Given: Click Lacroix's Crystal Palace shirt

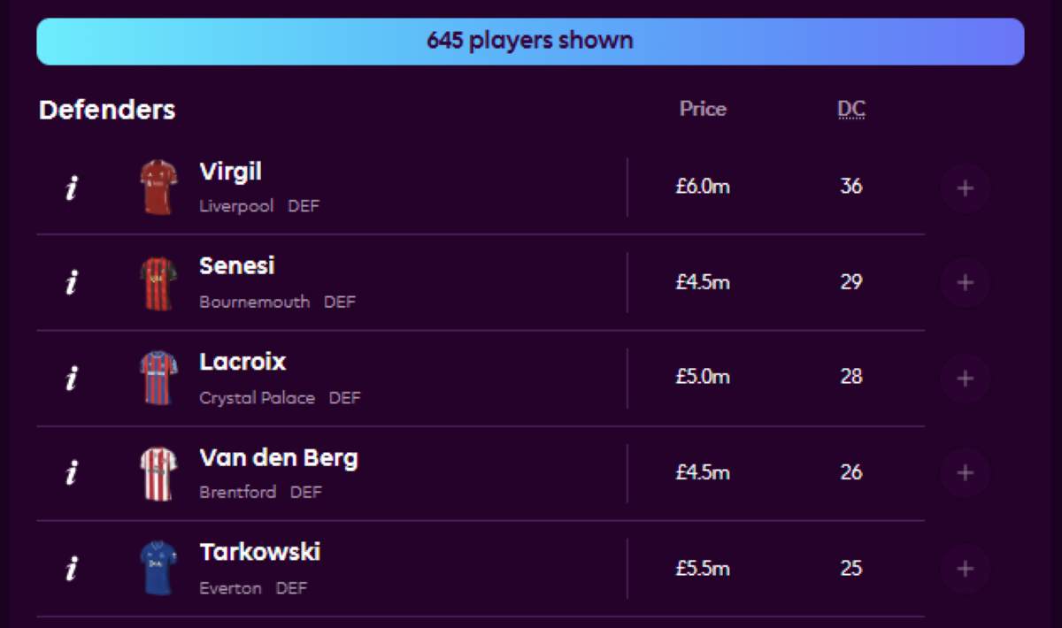Looking at the screenshot, I should pyautogui.click(x=158, y=378).
